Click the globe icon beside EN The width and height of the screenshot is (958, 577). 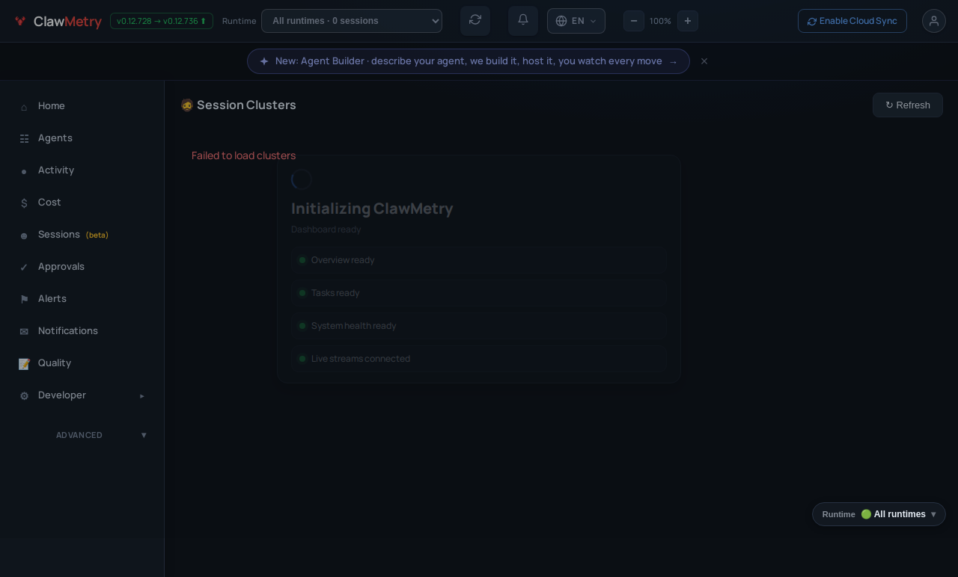coord(561,21)
